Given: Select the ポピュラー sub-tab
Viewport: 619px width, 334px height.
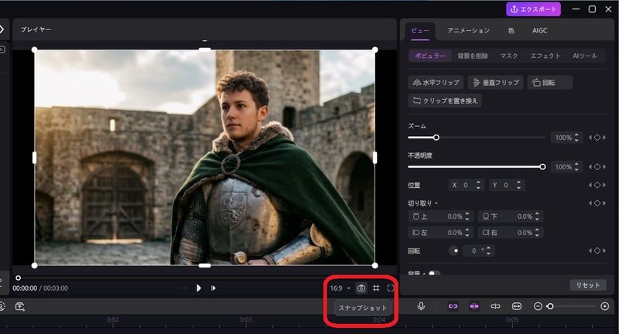Looking at the screenshot, I should click(430, 56).
